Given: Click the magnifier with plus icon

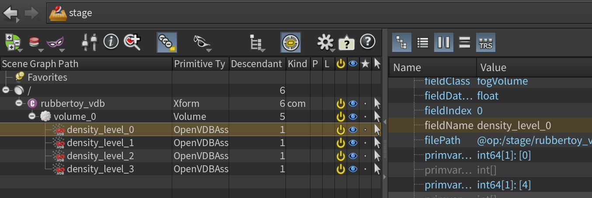Looking at the screenshot, I should point(132,42).
